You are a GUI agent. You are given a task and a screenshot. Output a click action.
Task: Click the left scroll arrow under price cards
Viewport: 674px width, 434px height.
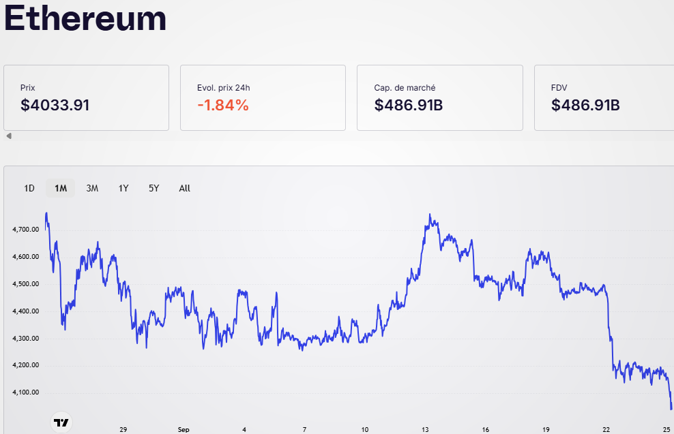point(9,136)
